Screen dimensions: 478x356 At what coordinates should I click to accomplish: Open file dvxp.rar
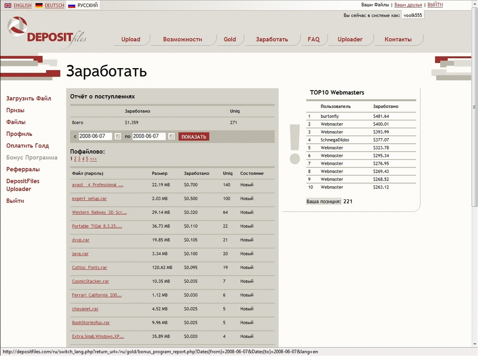(x=81, y=240)
